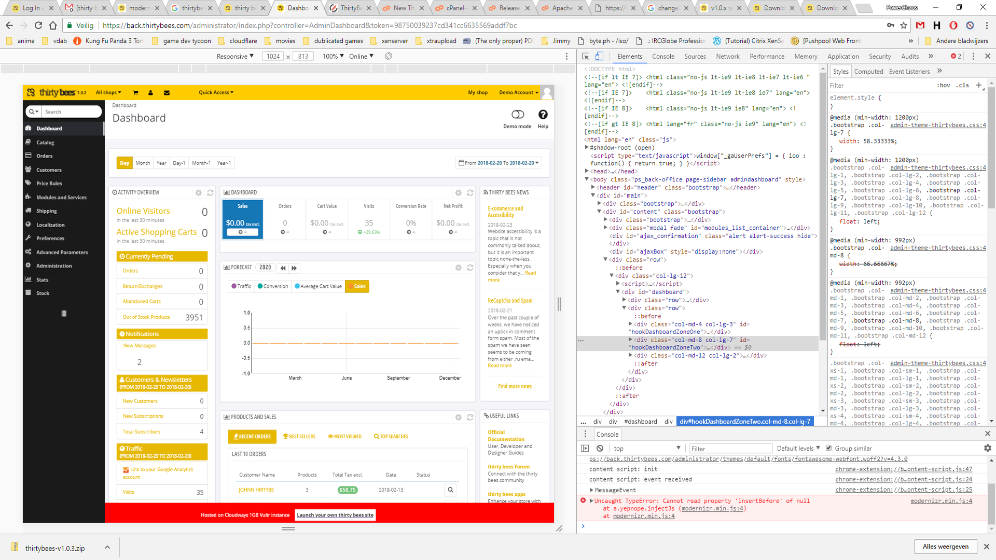This screenshot has height=560, width=996.
Task: Open the Quick Access dropdown
Action: (x=216, y=93)
